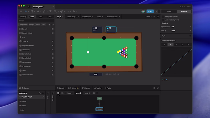210x118 pixels.
Task: Activate the Pen tool
Action: (x=44, y=11)
